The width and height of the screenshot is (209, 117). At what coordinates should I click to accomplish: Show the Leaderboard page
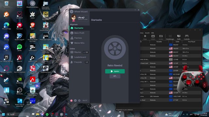click(79, 57)
